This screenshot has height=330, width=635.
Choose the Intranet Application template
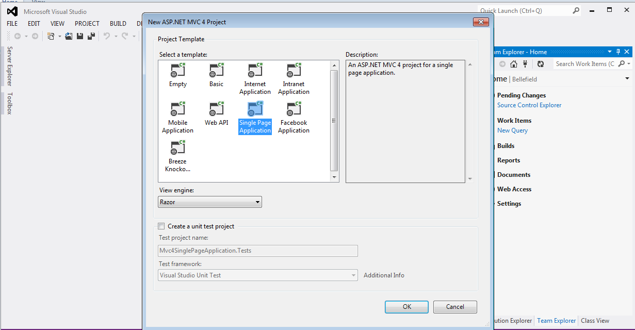(294, 79)
